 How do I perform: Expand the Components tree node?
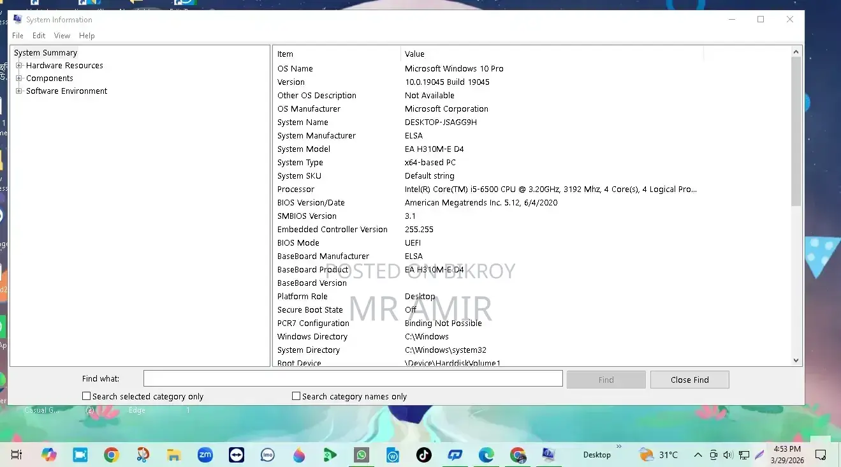pos(19,78)
